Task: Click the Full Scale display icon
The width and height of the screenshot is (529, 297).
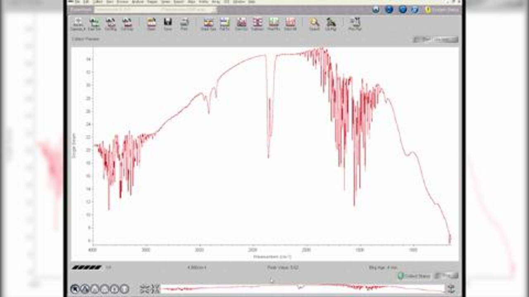Action: (224, 24)
